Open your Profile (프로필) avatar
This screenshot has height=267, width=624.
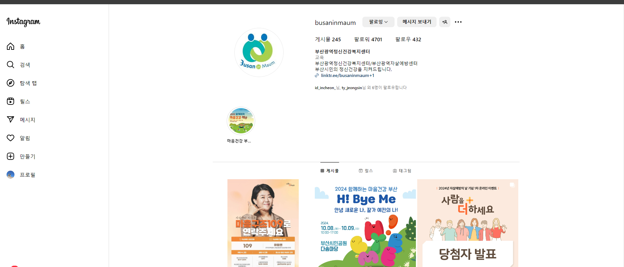coord(11,175)
